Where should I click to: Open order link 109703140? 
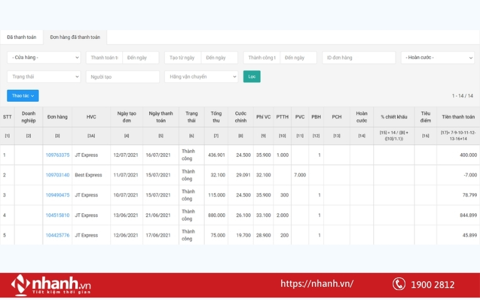coord(58,175)
